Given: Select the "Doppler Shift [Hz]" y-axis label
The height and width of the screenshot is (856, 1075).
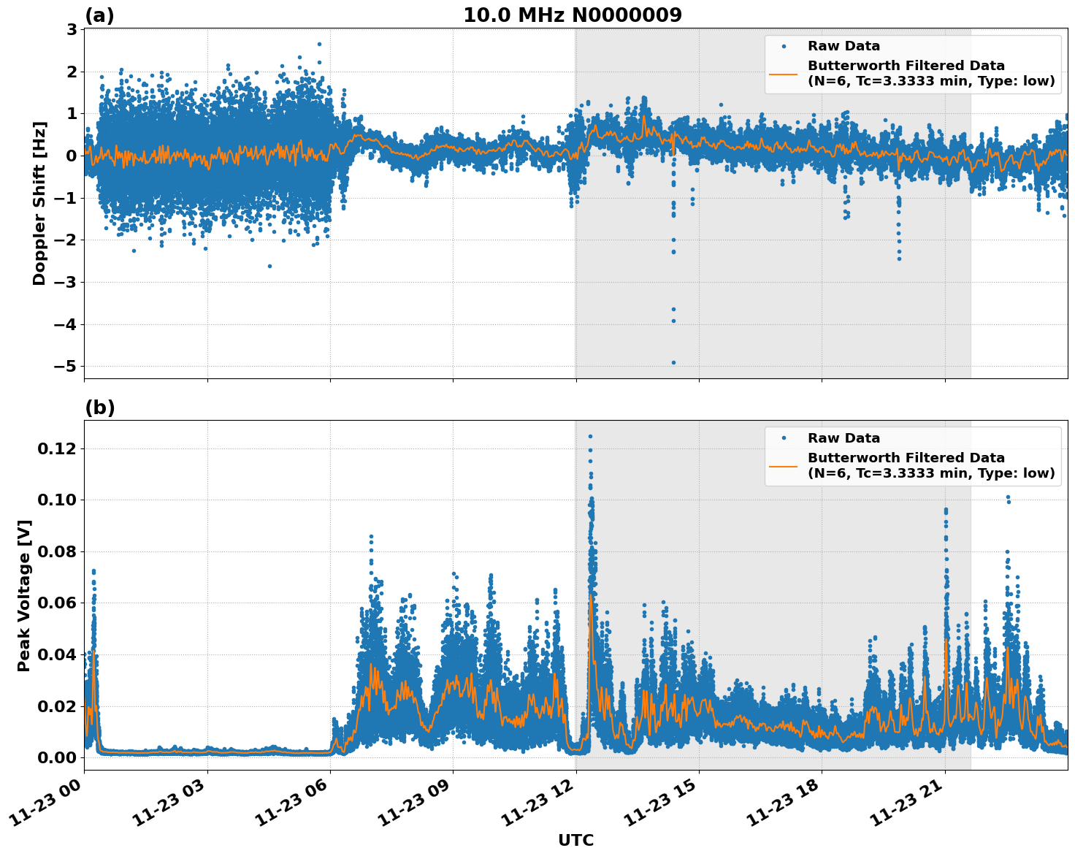Looking at the screenshot, I should [39, 203].
